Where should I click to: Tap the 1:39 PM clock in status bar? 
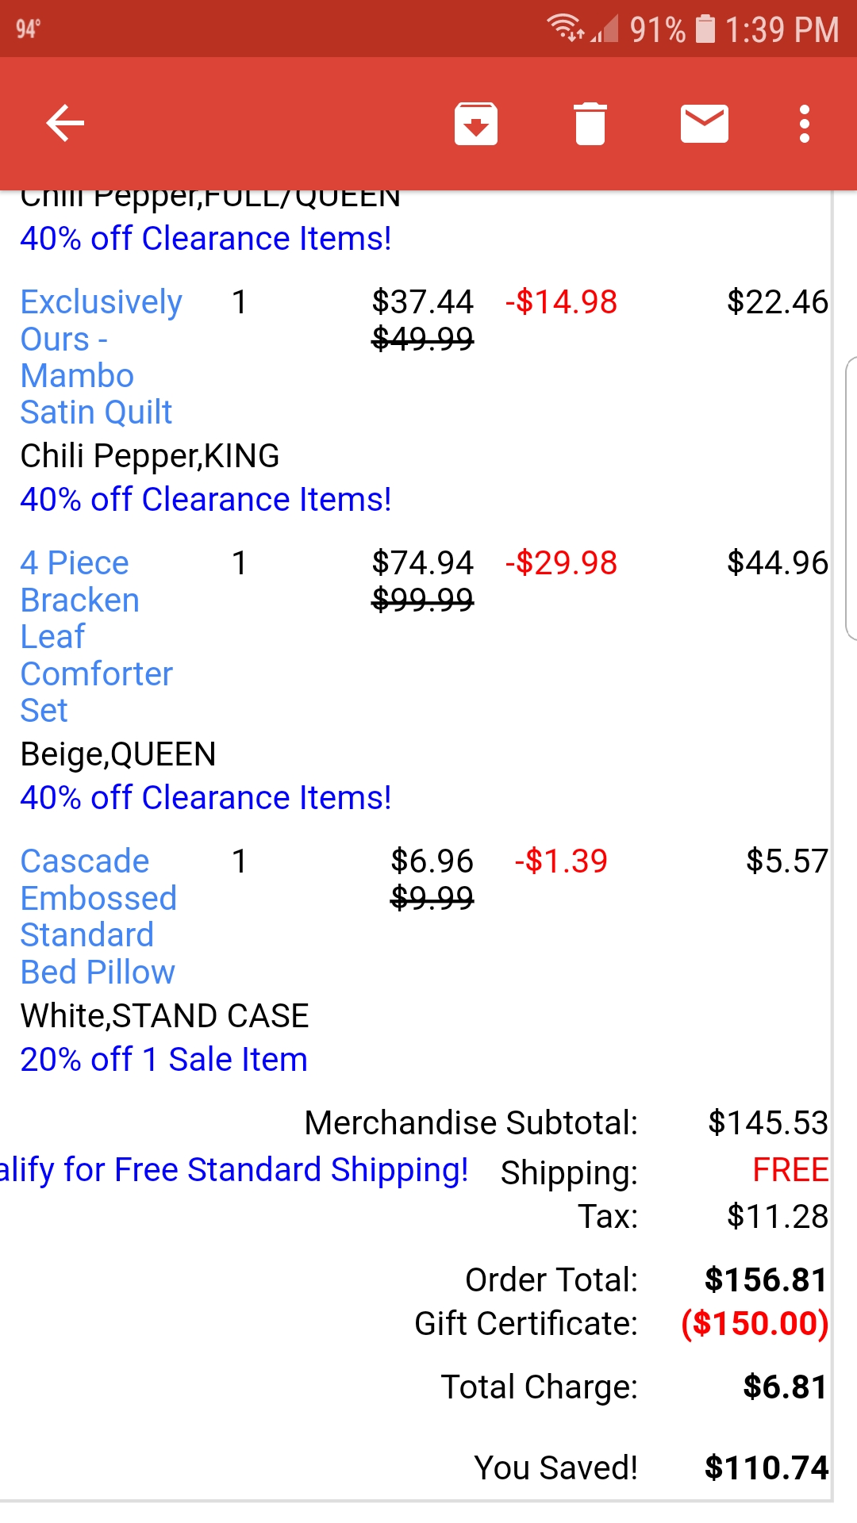coord(782,29)
